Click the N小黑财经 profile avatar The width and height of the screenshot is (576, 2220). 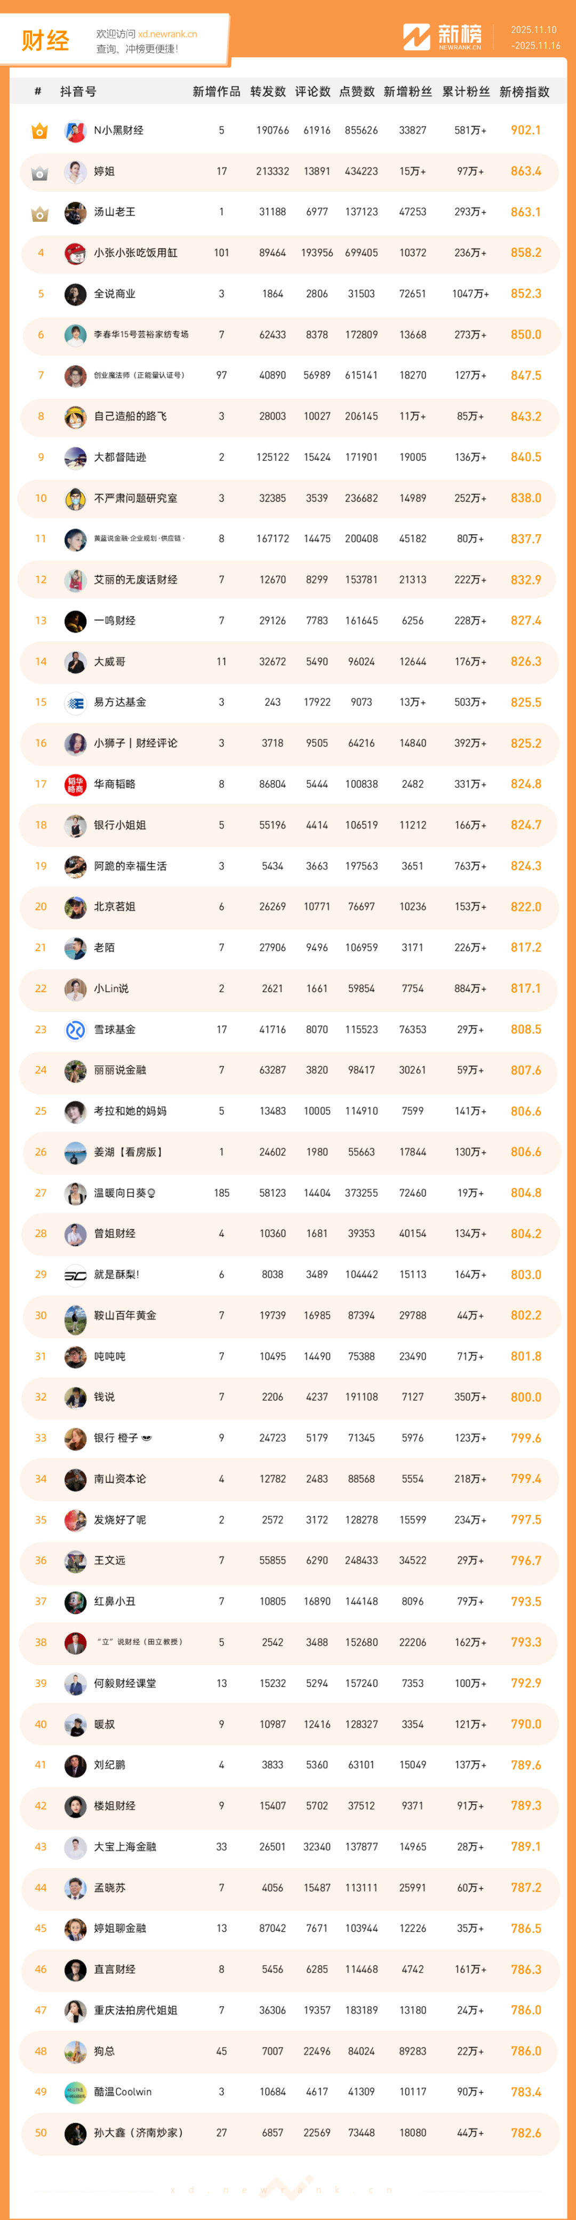(x=75, y=131)
